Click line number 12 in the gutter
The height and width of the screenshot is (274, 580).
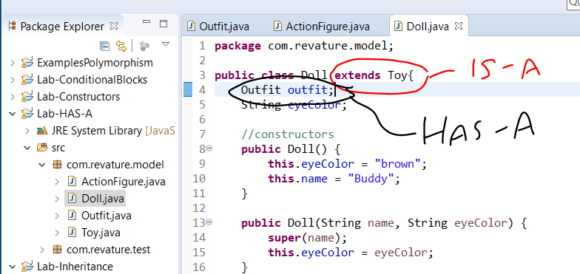[x=200, y=208]
